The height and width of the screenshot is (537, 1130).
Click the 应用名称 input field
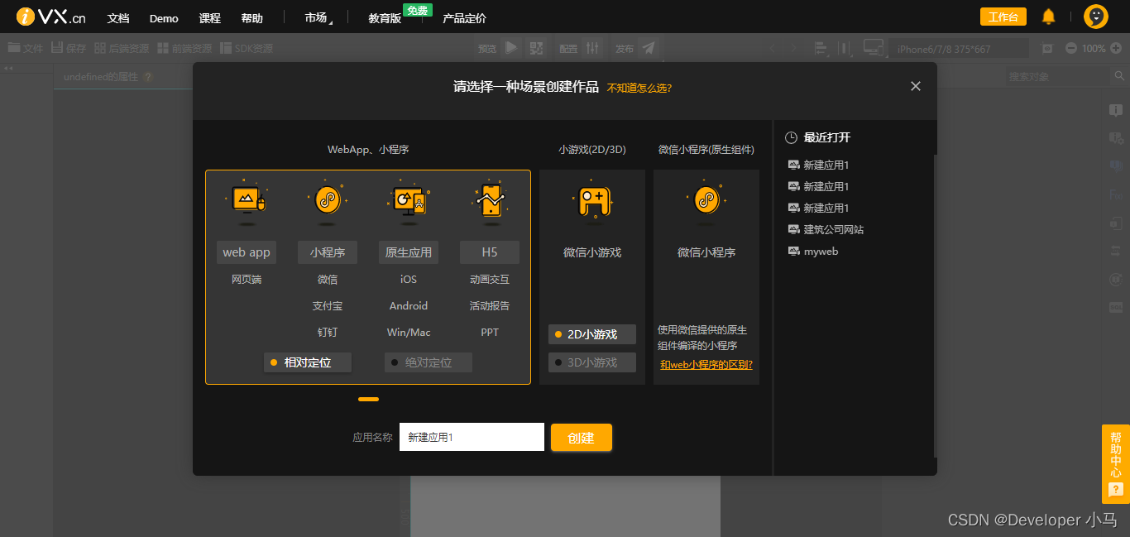click(x=472, y=437)
